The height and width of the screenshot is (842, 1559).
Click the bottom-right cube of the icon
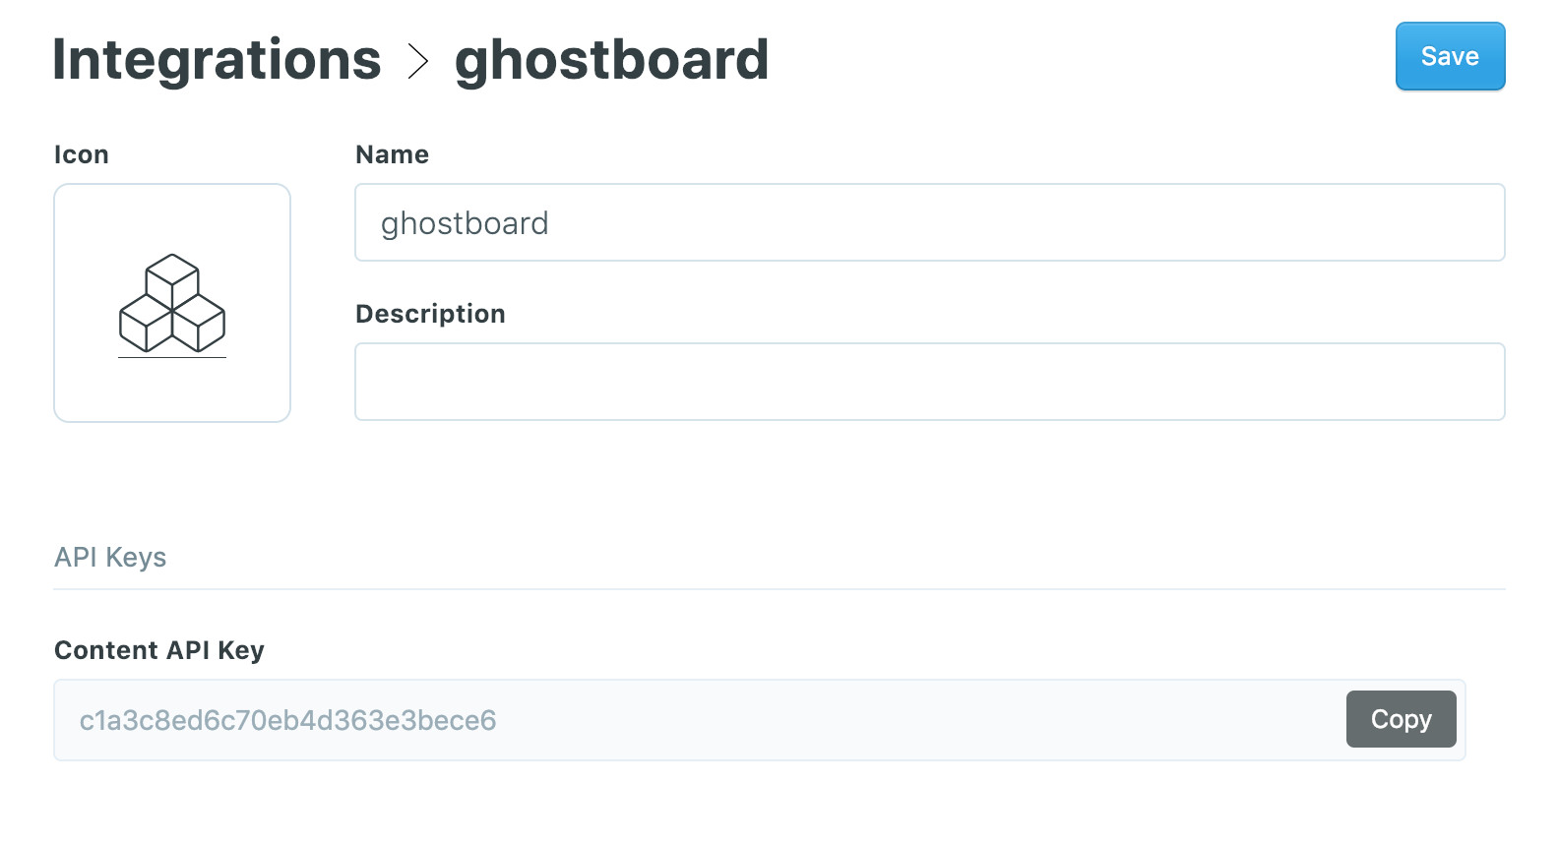199,323
